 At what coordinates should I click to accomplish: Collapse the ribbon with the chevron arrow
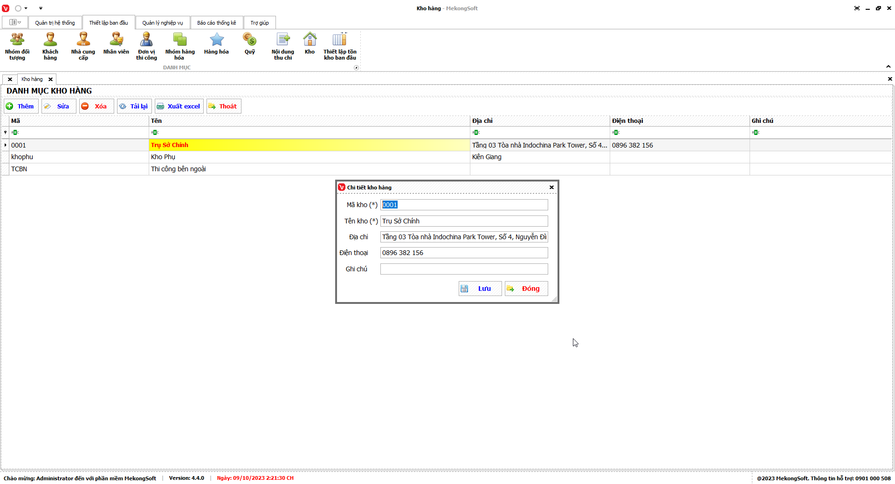point(888,67)
